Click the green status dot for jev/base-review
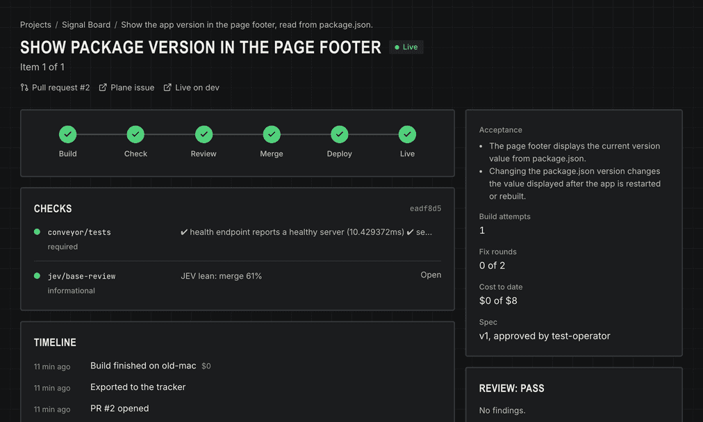Image resolution: width=703 pixels, height=422 pixels. (x=38, y=275)
